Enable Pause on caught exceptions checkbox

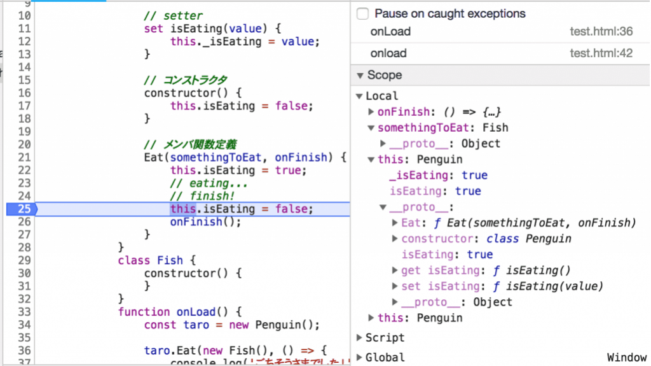(362, 13)
